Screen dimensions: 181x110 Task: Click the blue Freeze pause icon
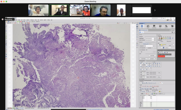coord(142,26)
